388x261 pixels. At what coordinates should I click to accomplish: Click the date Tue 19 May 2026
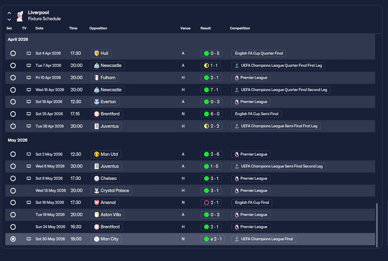coord(50,215)
